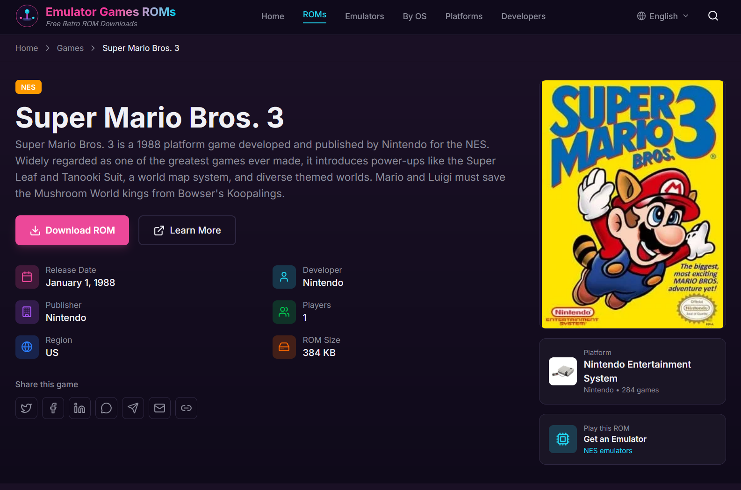This screenshot has height=490, width=741.
Task: Click the Region value US
Action: coord(52,353)
